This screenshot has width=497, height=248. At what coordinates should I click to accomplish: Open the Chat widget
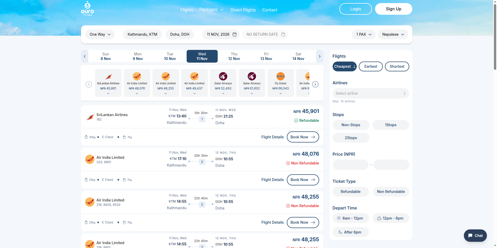pyautogui.click(x=475, y=236)
